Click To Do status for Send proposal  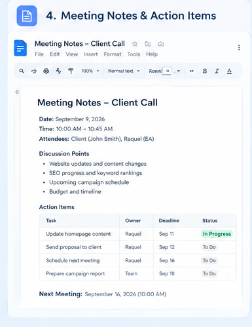[209, 247]
